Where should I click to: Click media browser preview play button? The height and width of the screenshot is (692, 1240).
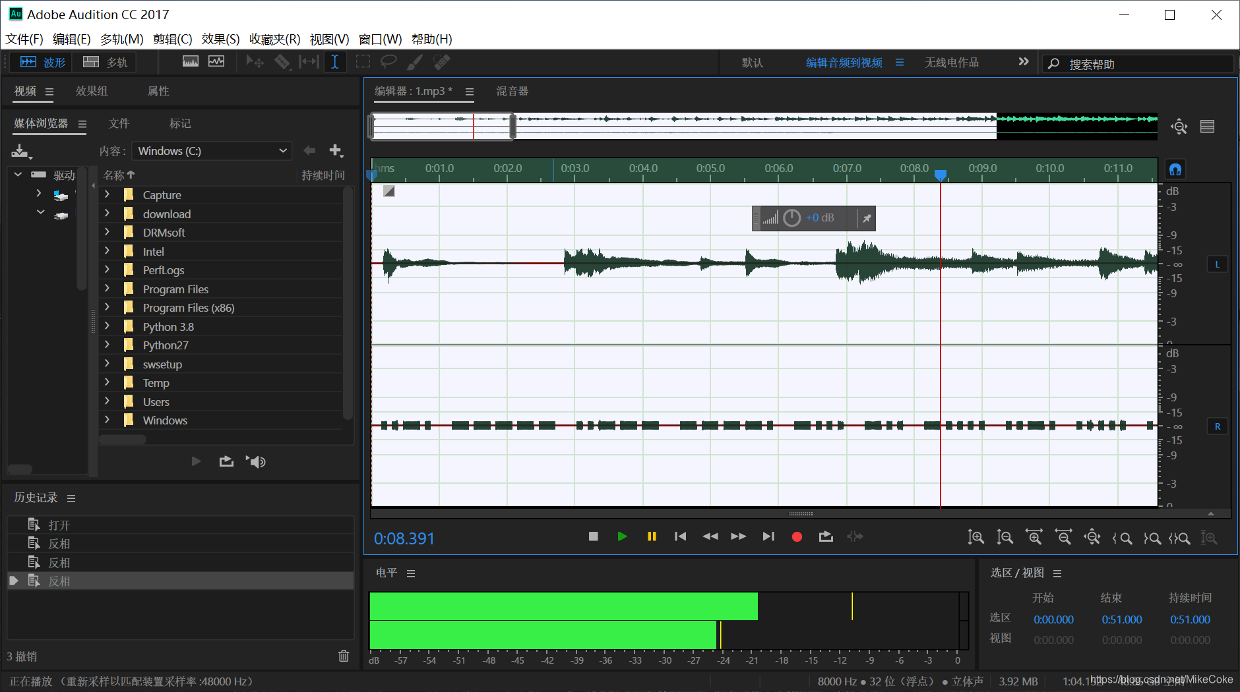[196, 461]
